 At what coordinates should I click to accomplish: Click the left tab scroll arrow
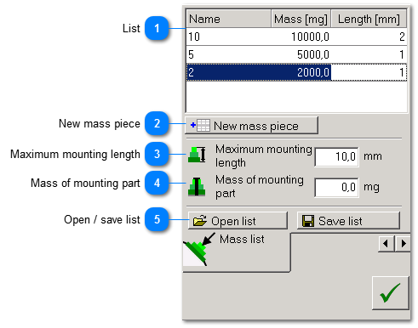point(386,243)
